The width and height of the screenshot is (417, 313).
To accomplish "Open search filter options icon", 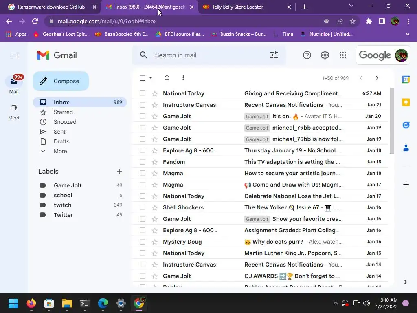I will tap(274, 55).
